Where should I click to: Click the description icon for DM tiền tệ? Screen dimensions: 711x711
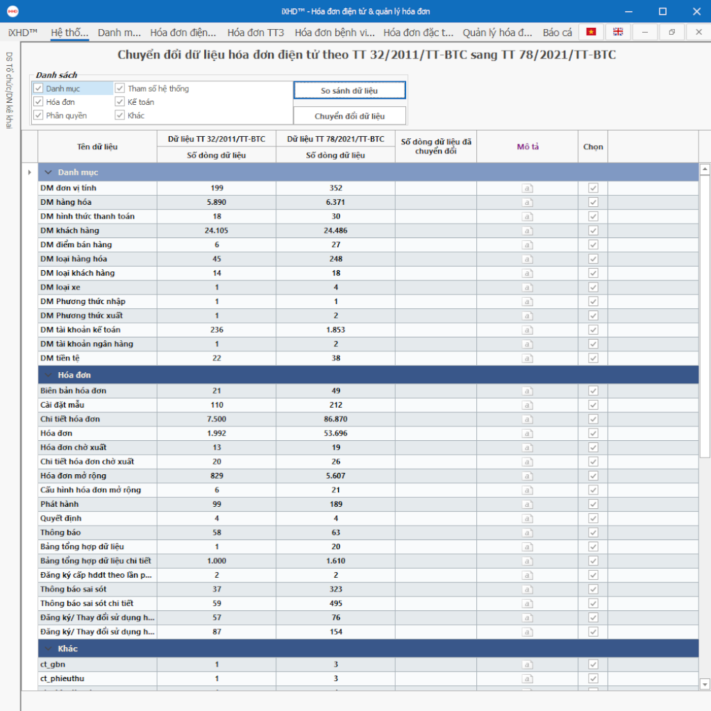point(528,358)
